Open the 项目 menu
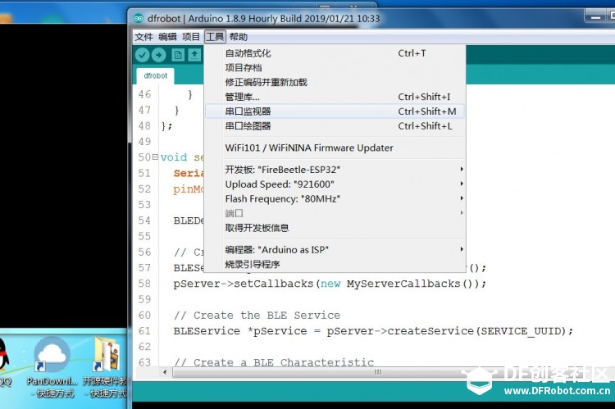This screenshot has width=615, height=409. point(191,37)
